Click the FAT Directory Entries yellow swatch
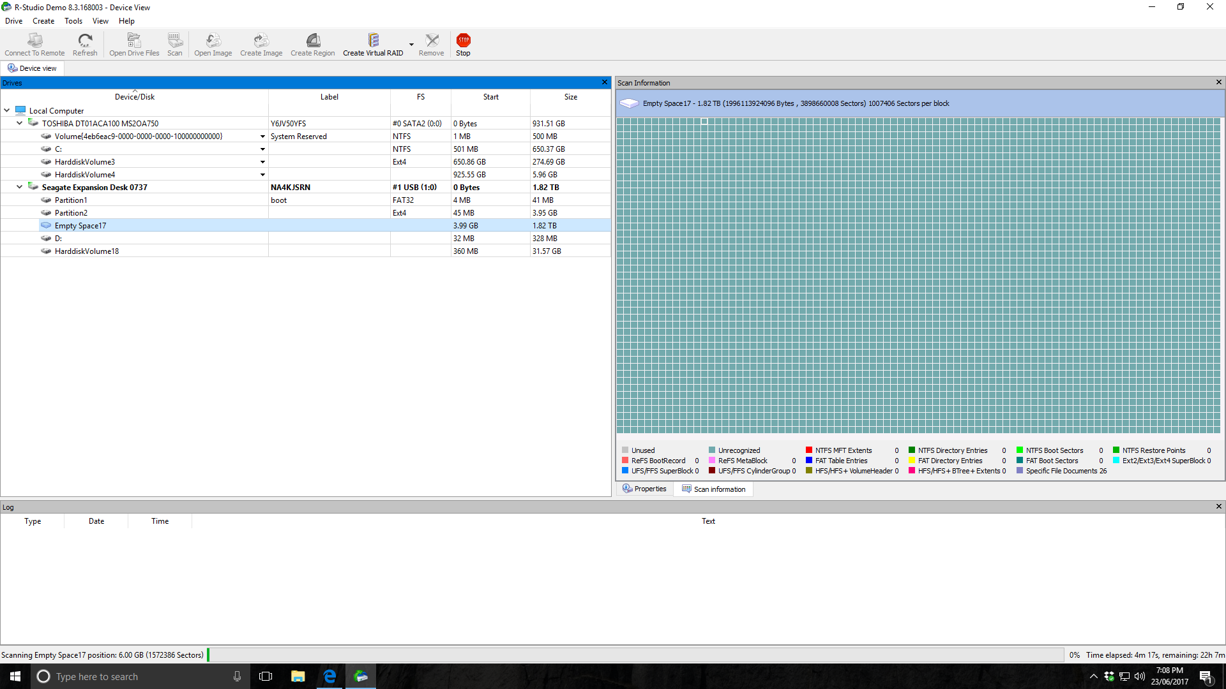 point(912,461)
